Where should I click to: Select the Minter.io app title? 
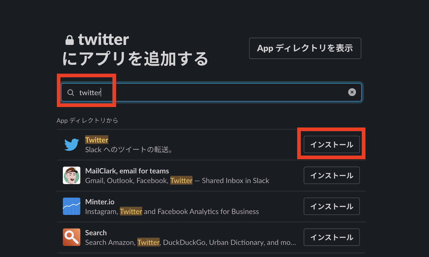pyautogui.click(x=100, y=202)
